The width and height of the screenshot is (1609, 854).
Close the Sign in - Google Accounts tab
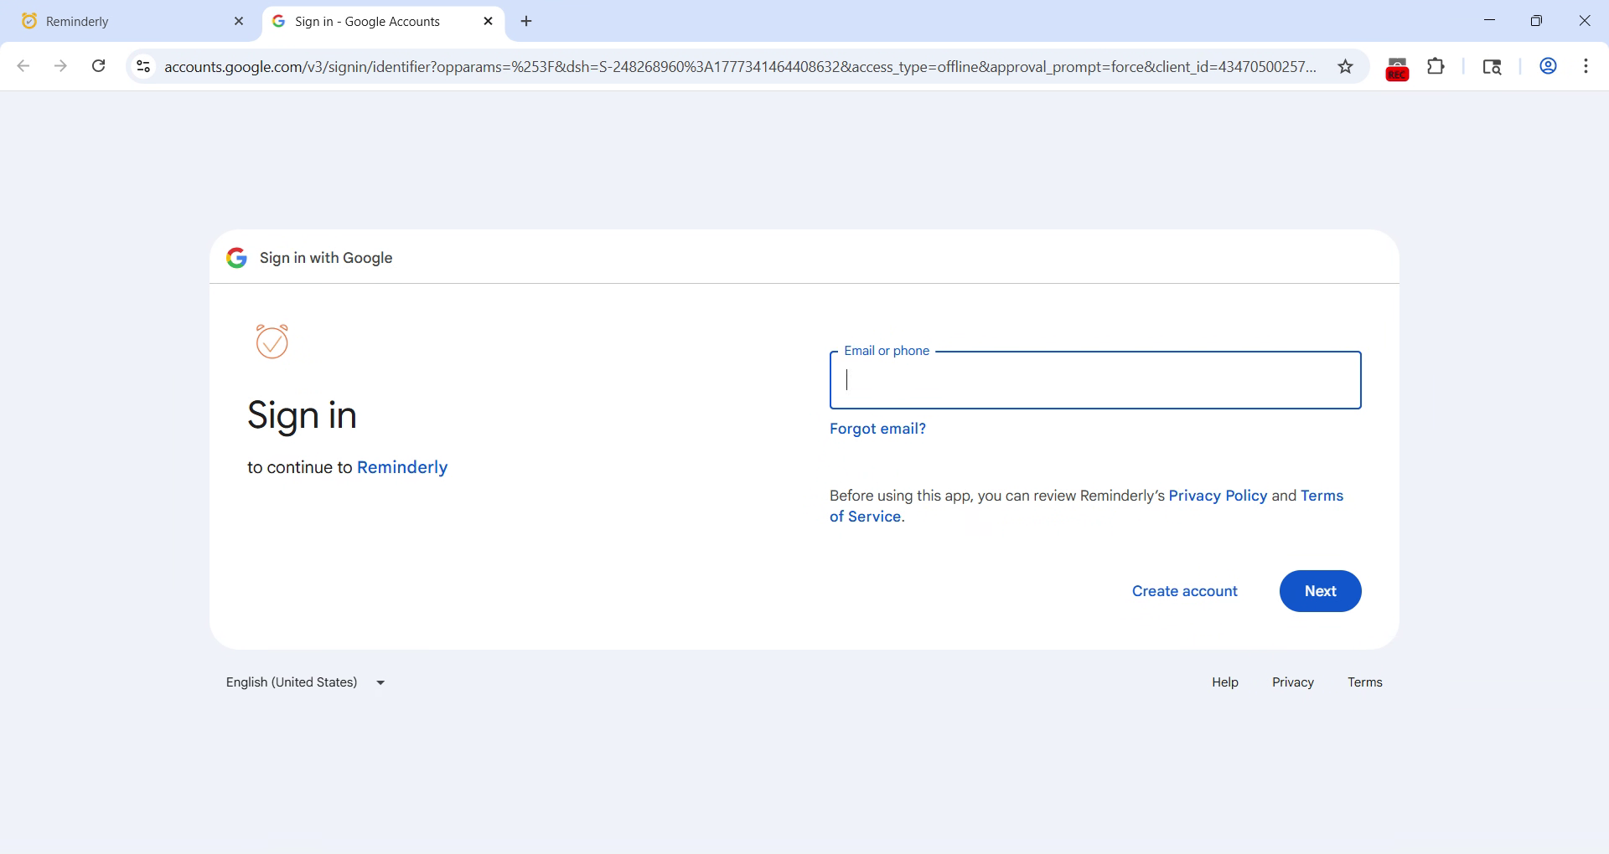(489, 21)
